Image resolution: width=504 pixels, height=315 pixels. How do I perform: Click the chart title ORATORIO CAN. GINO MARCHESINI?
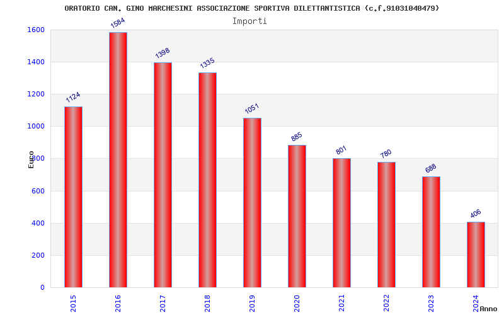[x=251, y=8]
